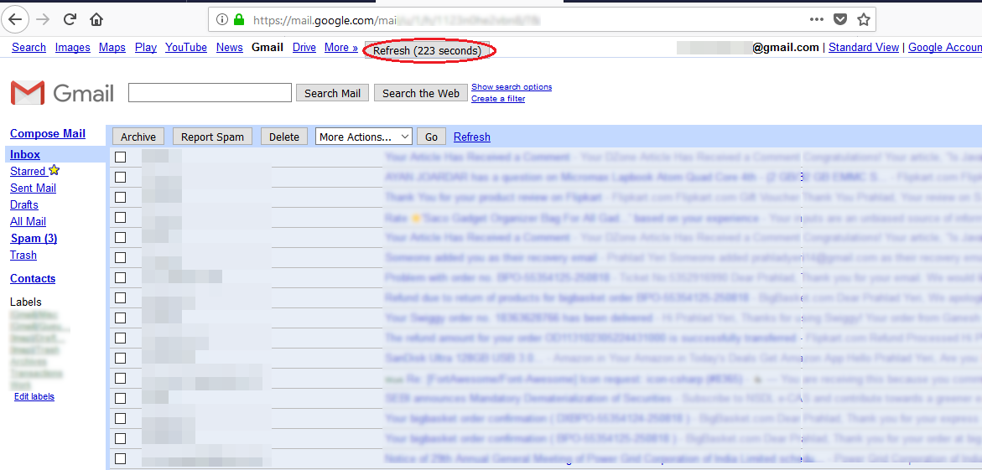Tick checkbox for 'Refund due to return of products' email

point(120,297)
